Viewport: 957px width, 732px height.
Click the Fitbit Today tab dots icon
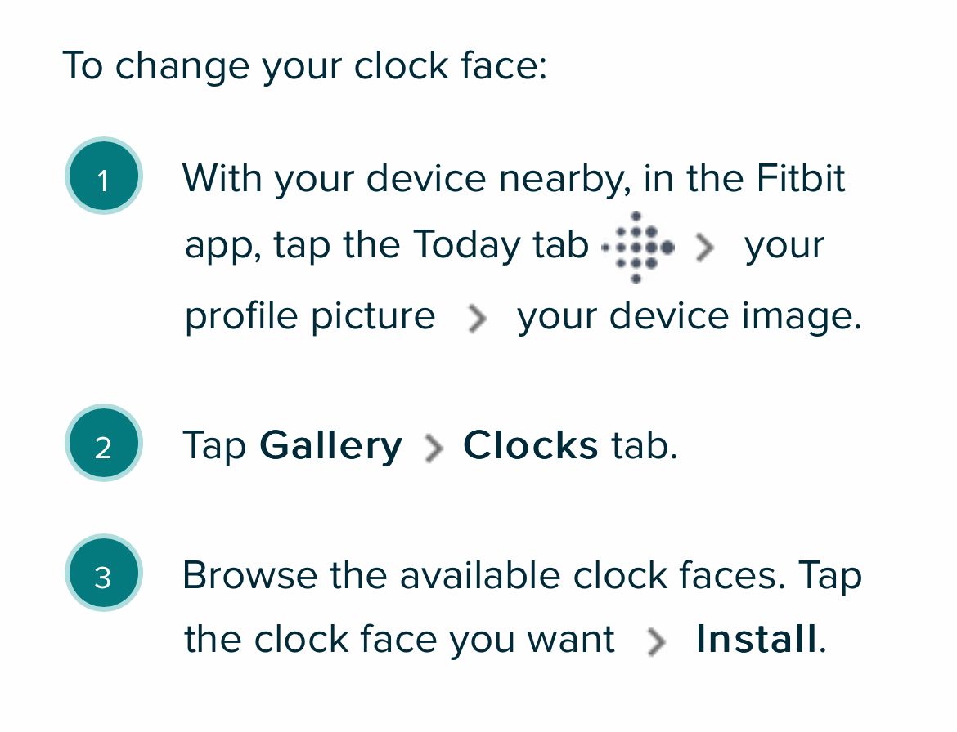click(638, 247)
